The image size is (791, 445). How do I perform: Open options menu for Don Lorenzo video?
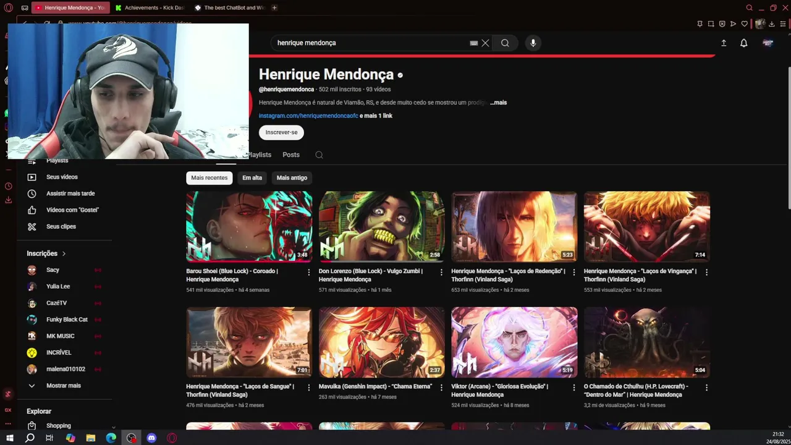[x=441, y=272]
